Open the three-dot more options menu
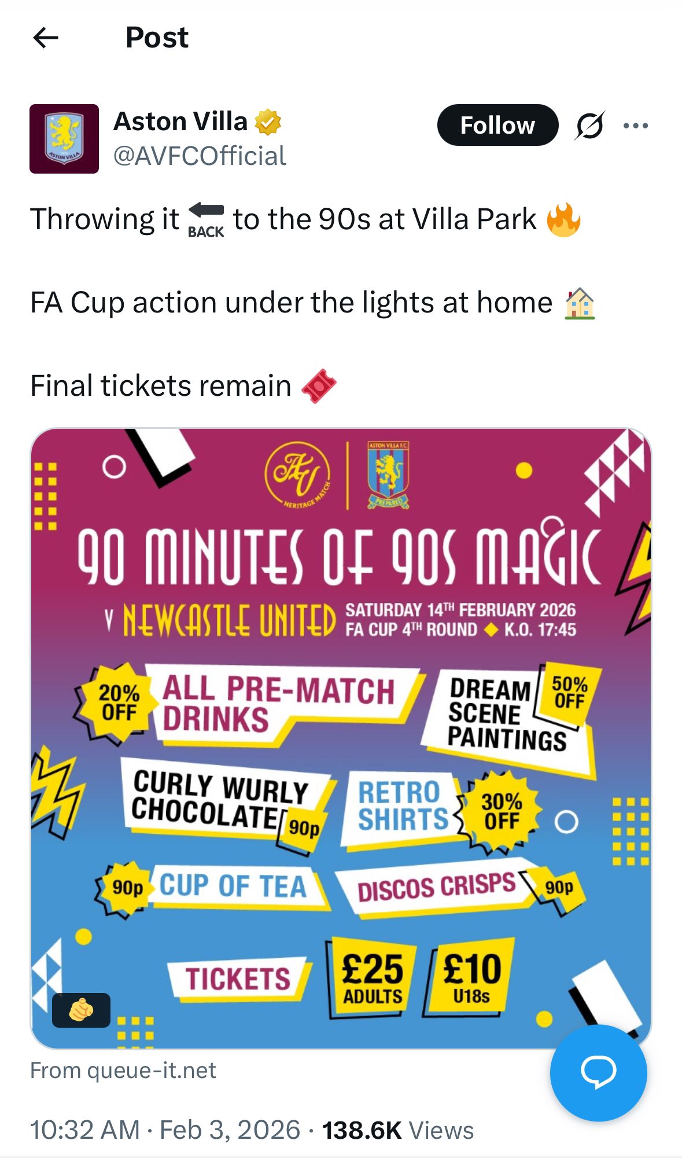The height and width of the screenshot is (1166, 682). 636,126
